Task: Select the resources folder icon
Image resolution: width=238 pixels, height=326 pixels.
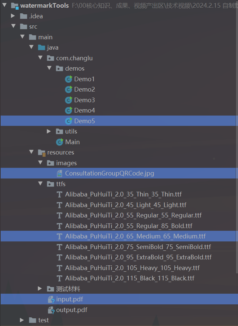Action: tap(42, 152)
